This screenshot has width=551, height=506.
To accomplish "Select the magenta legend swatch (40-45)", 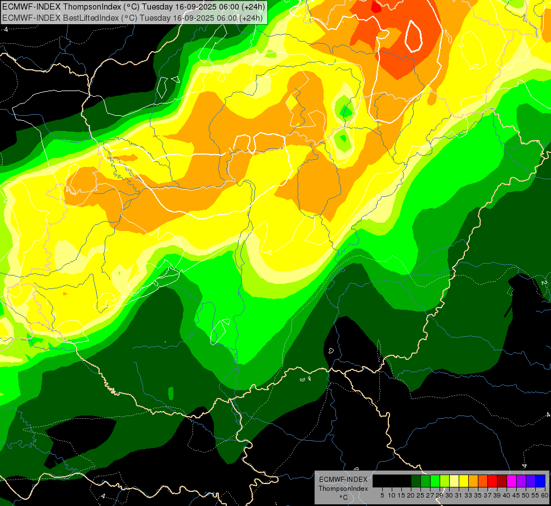I will click(512, 481).
